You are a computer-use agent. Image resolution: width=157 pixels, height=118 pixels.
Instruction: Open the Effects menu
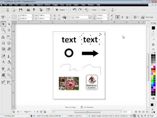(47, 5)
